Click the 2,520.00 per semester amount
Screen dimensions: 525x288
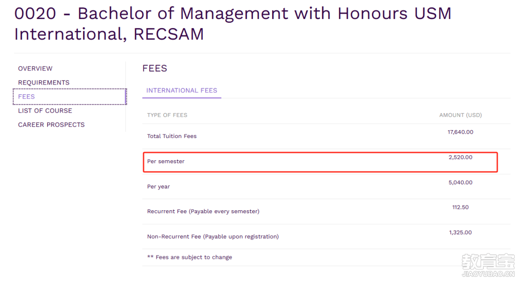pos(460,157)
